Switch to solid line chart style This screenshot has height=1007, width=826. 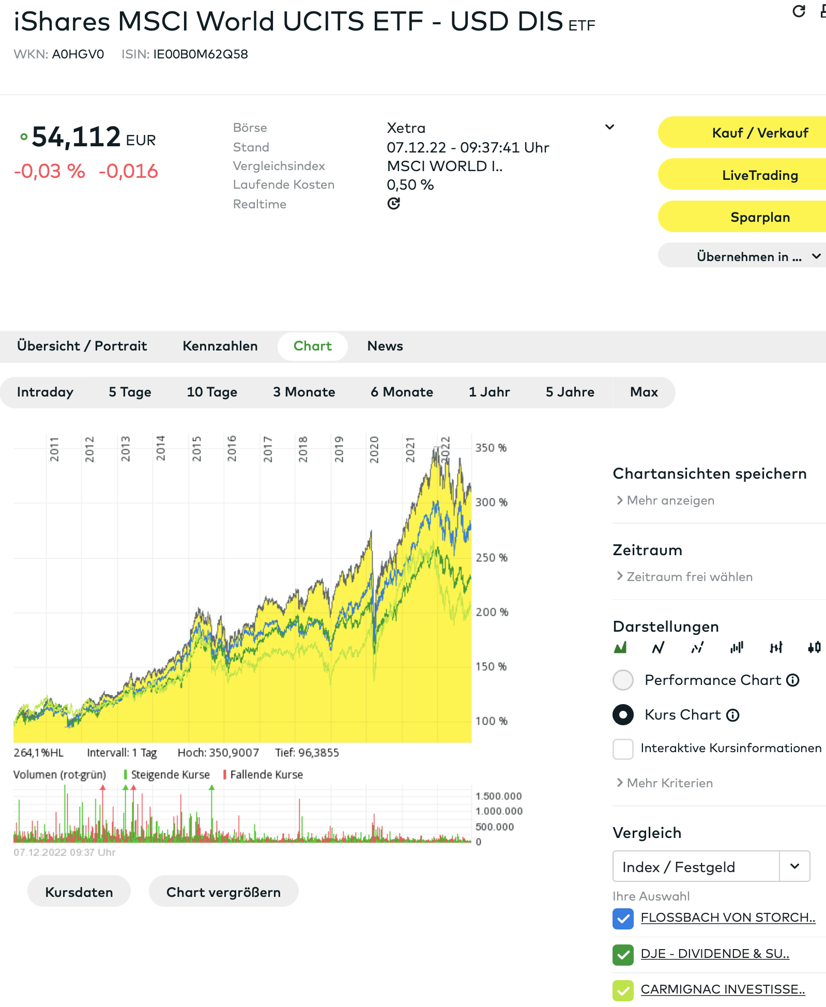pos(658,647)
